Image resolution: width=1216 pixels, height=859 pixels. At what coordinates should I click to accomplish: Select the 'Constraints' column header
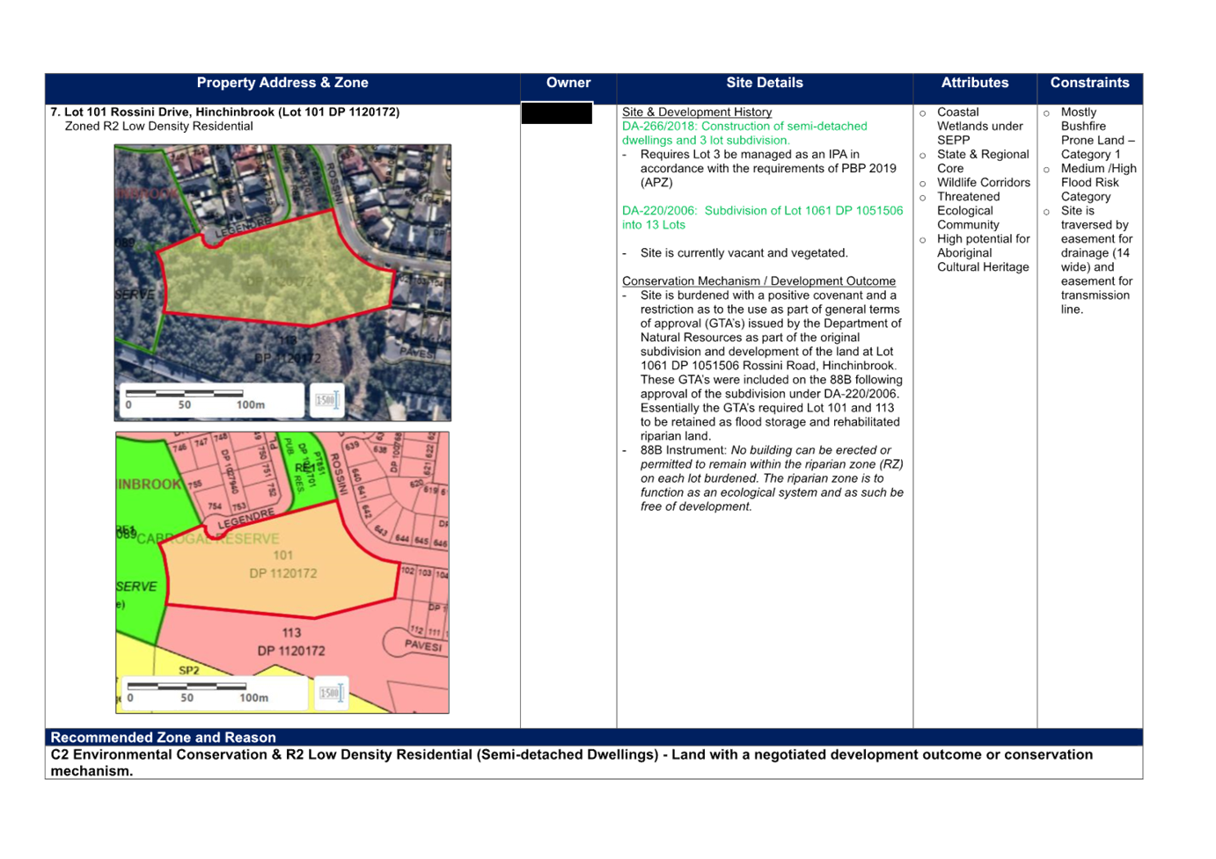pos(1089,83)
